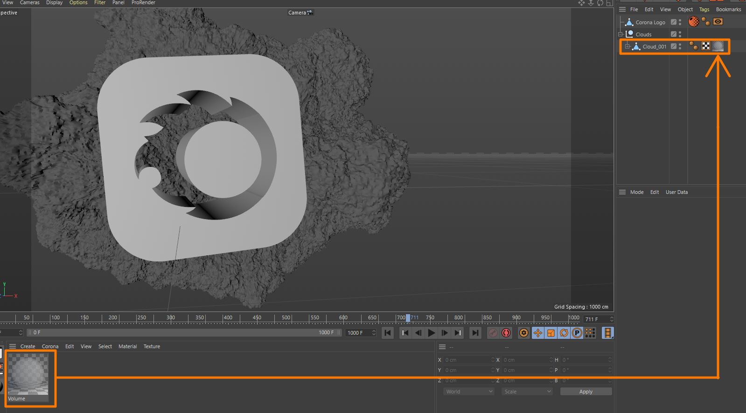This screenshot has height=413, width=746.
Task: Toggle Parameter keyframe recording
Action: pos(577,333)
